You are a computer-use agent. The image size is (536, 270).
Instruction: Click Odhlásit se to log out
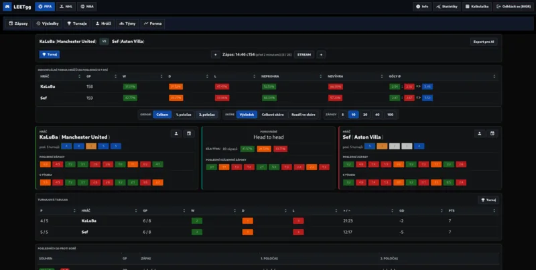click(x=513, y=7)
